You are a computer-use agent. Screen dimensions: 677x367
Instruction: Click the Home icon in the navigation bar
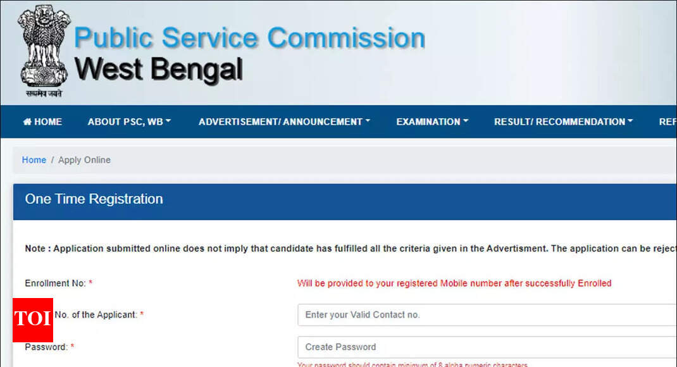27,121
